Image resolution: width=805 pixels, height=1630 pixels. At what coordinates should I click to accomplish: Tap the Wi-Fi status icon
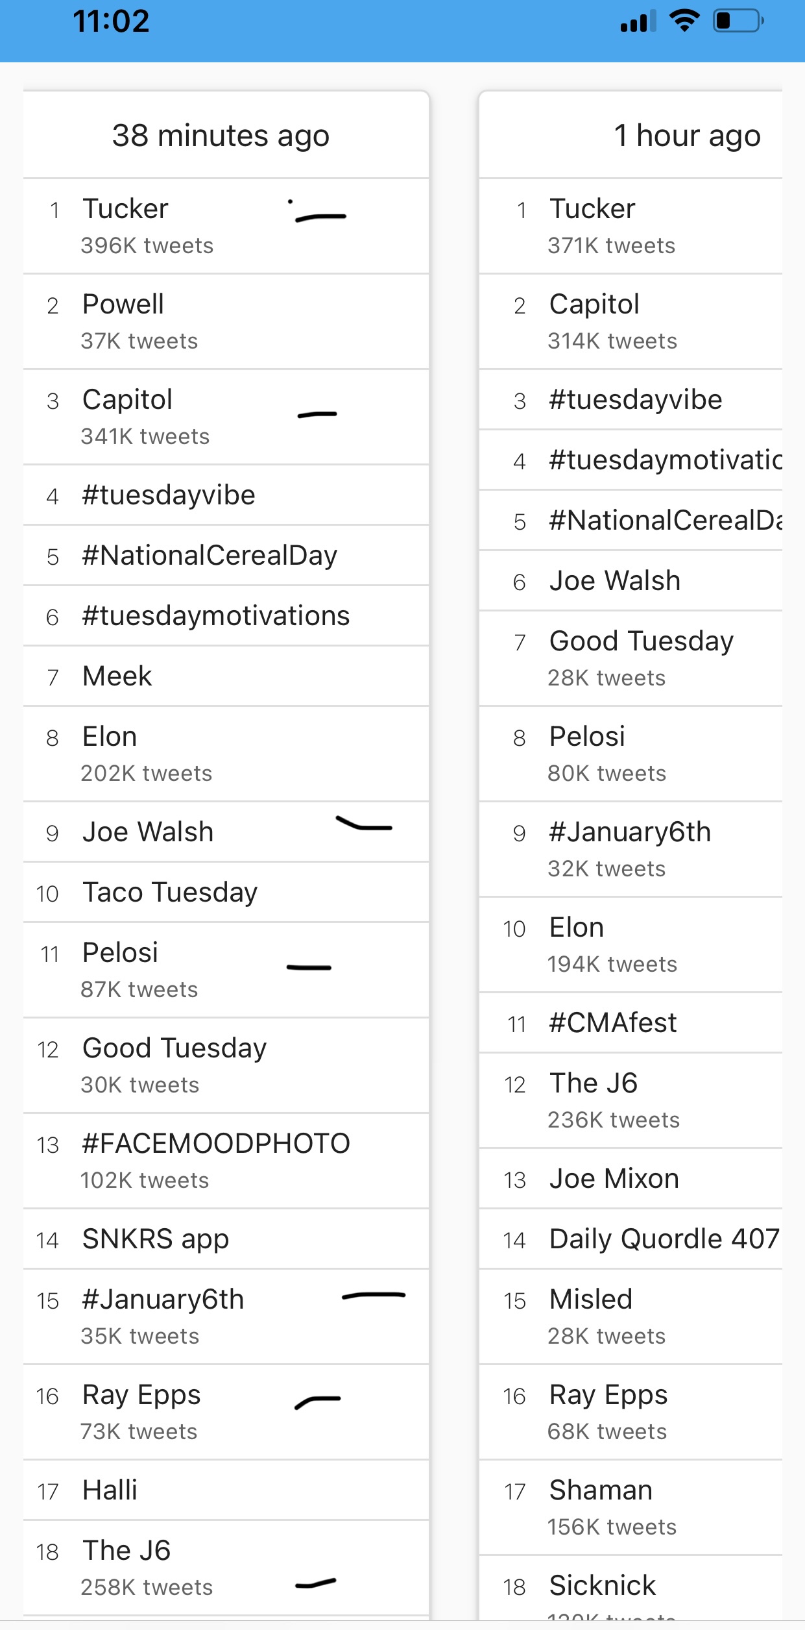[x=684, y=21]
